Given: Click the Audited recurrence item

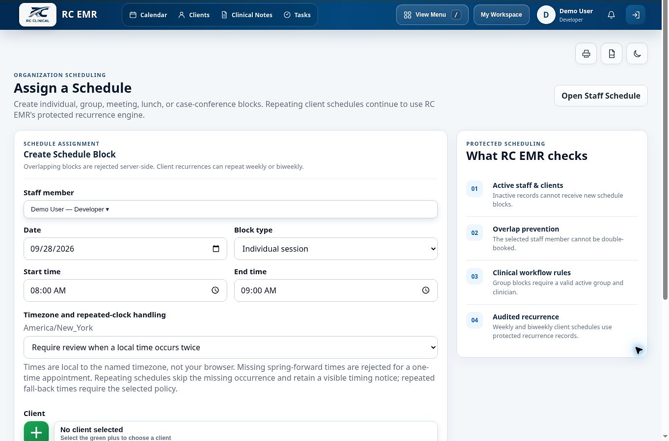Looking at the screenshot, I should click(552, 326).
